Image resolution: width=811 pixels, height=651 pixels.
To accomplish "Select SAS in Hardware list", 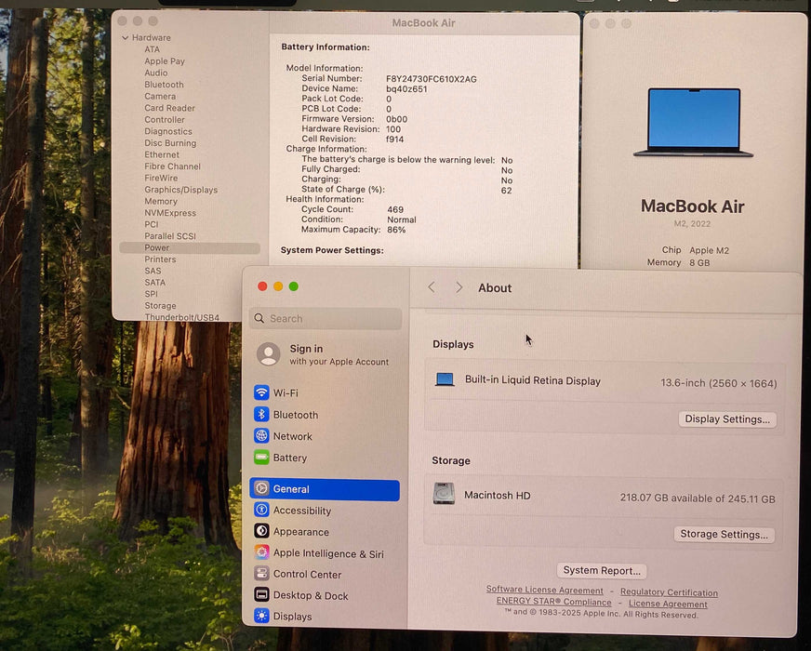I will click(153, 271).
